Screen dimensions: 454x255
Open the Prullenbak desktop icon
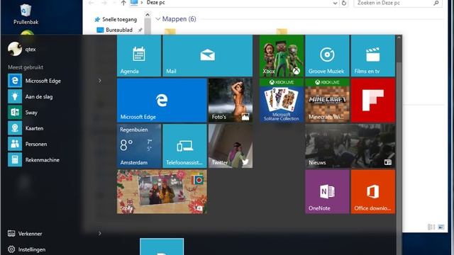[26, 14]
